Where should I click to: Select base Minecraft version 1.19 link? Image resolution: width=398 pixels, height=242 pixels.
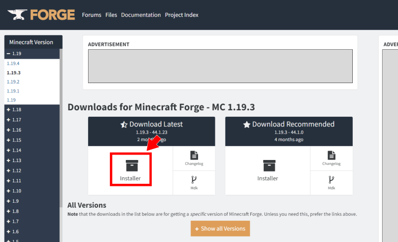click(11, 100)
